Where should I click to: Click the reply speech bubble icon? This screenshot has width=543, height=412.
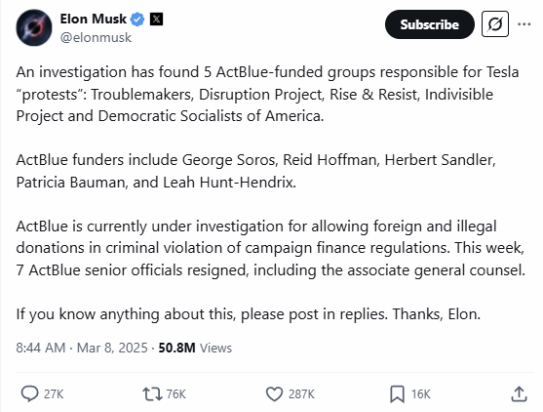(x=30, y=394)
